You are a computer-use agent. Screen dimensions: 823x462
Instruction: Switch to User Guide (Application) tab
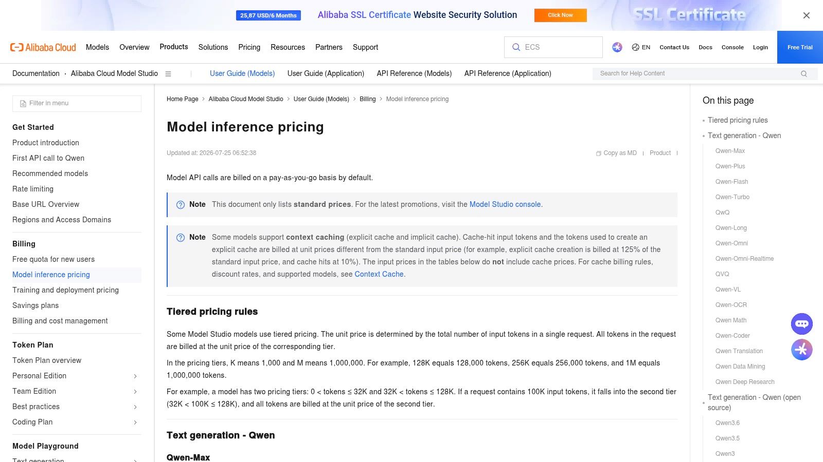click(x=326, y=73)
